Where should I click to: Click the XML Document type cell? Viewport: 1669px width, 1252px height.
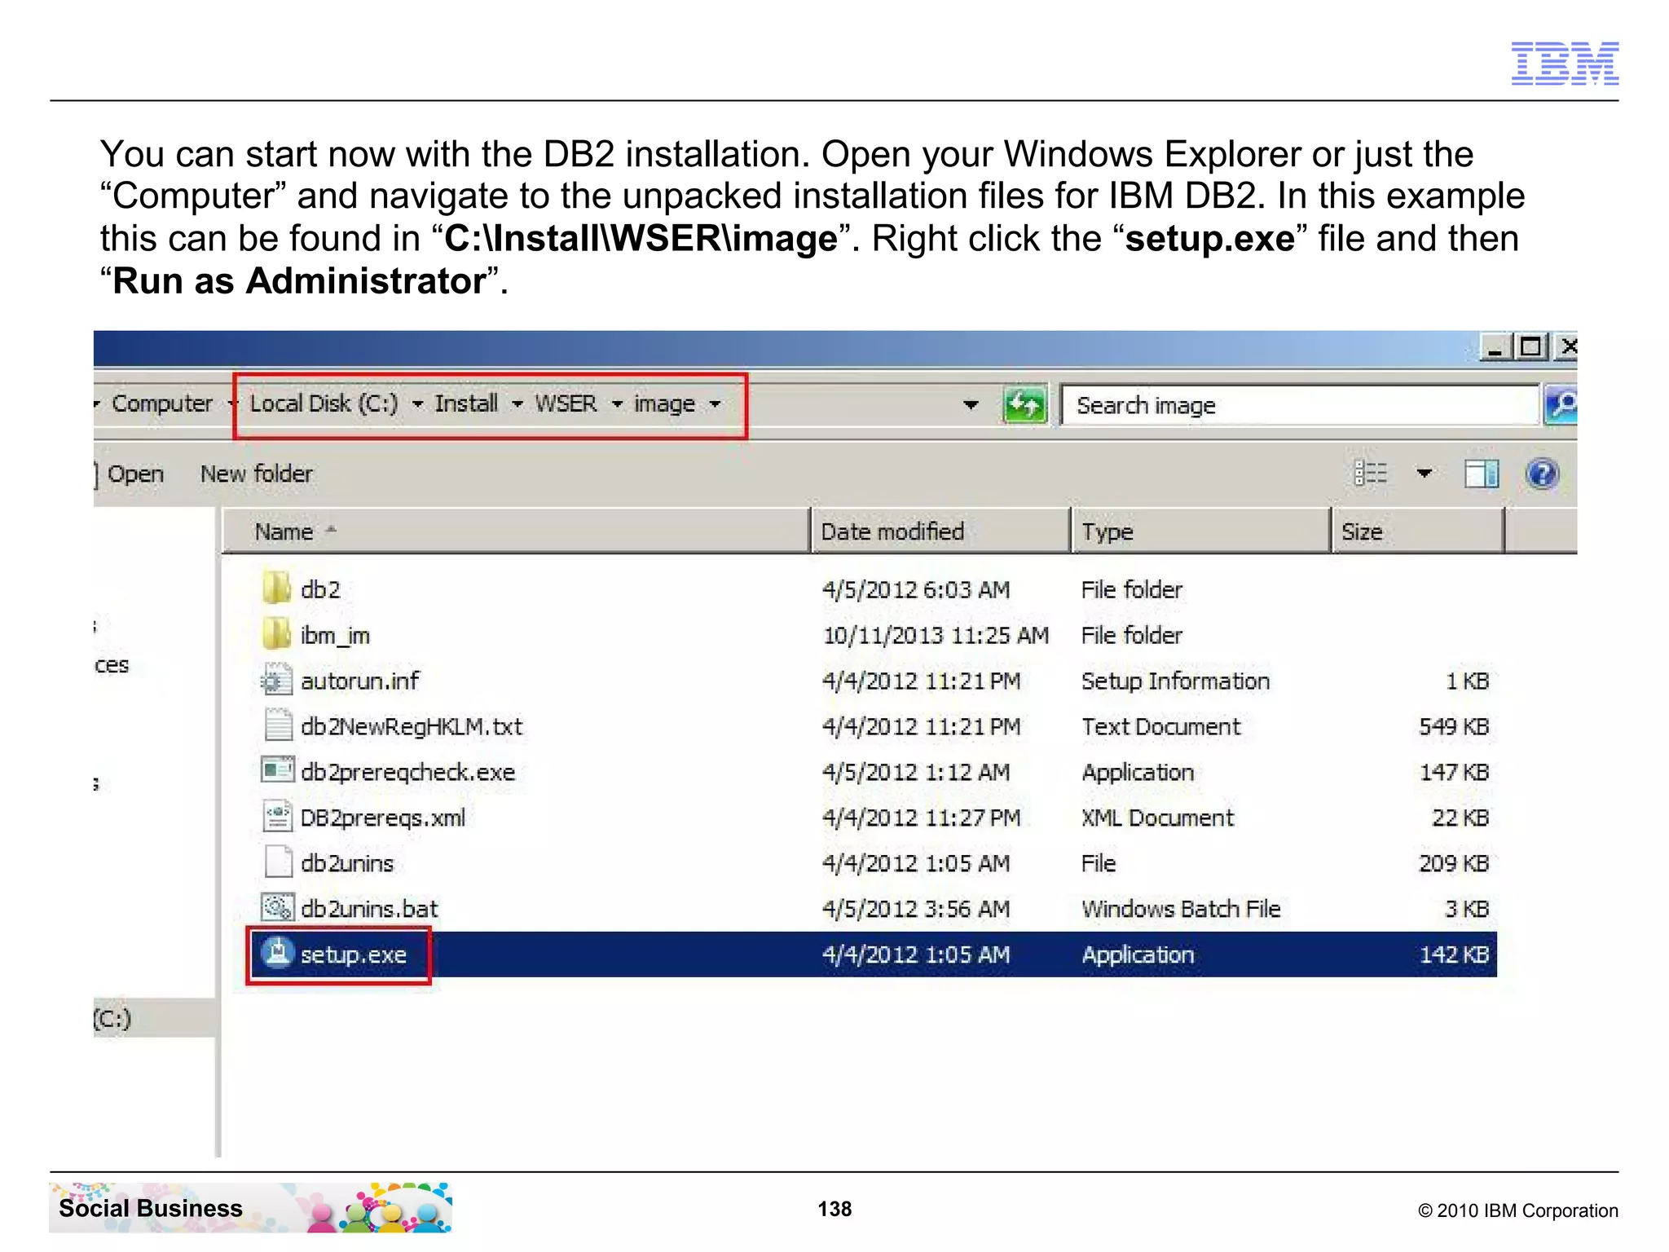(x=1157, y=818)
